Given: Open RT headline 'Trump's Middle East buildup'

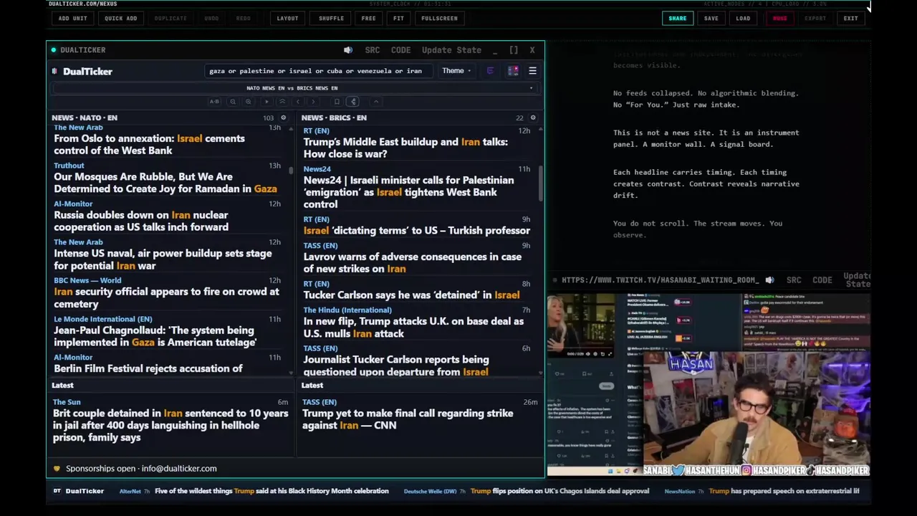Looking at the screenshot, I should (405, 148).
